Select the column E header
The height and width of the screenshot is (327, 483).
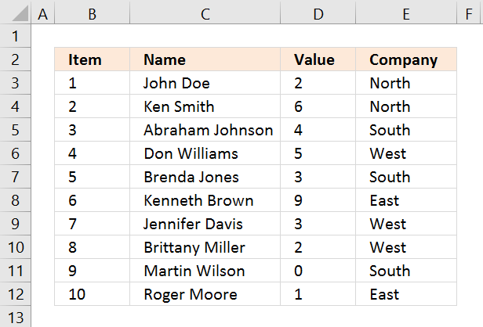(406, 13)
